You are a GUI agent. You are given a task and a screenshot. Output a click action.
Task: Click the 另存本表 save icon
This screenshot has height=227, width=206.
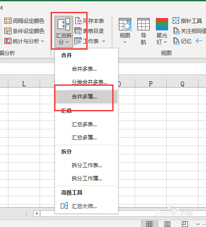(x=78, y=21)
